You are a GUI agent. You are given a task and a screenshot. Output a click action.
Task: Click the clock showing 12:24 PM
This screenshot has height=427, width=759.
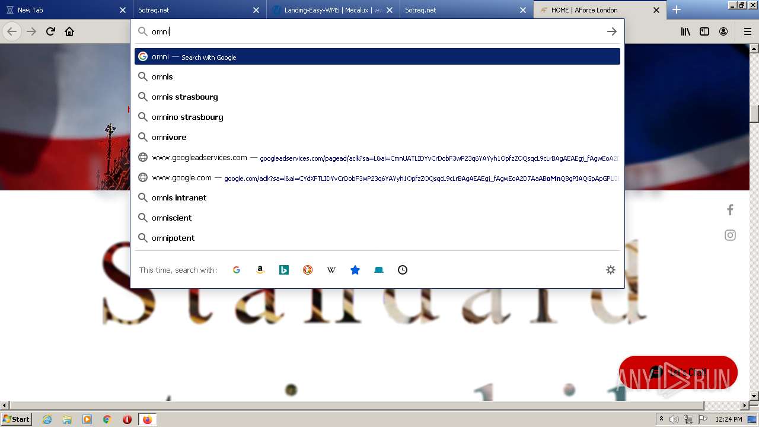pyautogui.click(x=729, y=419)
